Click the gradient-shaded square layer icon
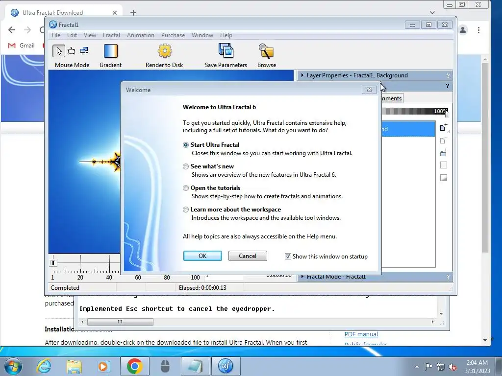This screenshot has height=376, width=502. coord(443,178)
